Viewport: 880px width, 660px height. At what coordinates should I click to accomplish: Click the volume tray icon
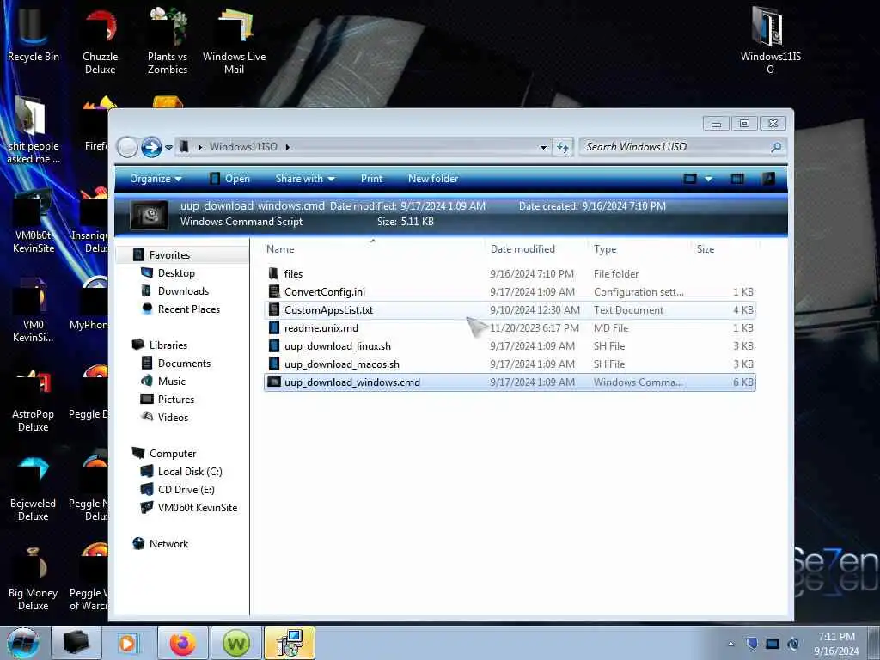(x=793, y=644)
